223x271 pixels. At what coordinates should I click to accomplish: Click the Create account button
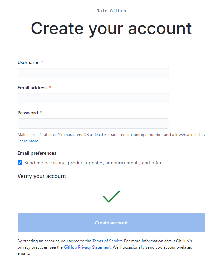pos(111,223)
